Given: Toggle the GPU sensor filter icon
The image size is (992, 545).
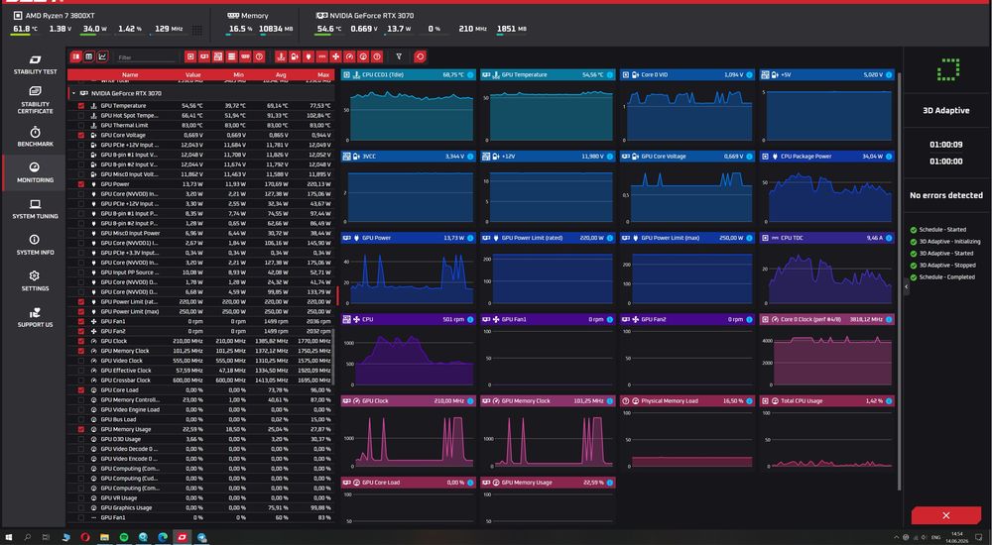Looking at the screenshot, I should tap(204, 56).
